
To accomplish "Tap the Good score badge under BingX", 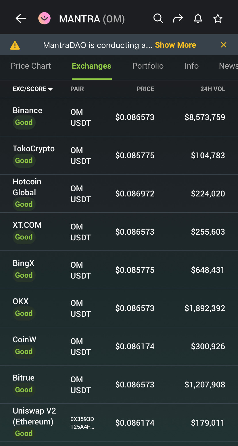I will click(x=24, y=275).
